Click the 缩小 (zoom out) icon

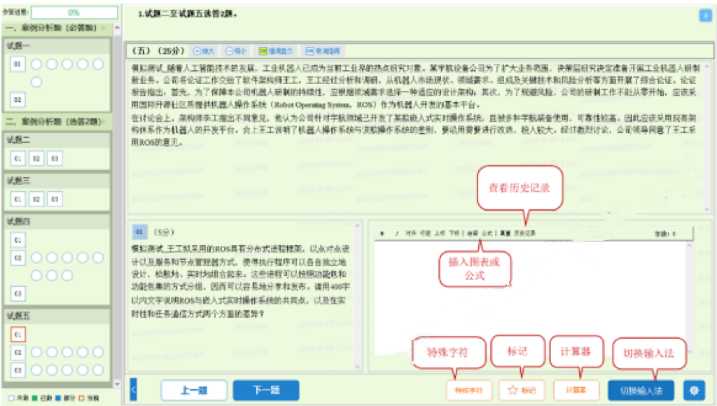(x=233, y=50)
